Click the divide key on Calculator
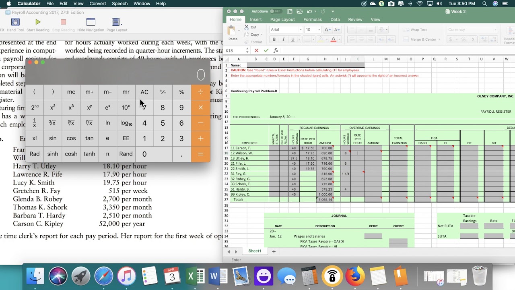Image resolution: width=515 pixels, height=290 pixels. pyautogui.click(x=200, y=92)
